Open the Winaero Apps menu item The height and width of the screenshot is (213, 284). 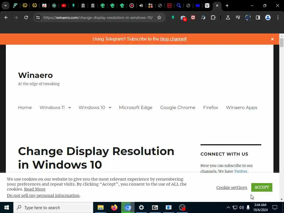242,107
